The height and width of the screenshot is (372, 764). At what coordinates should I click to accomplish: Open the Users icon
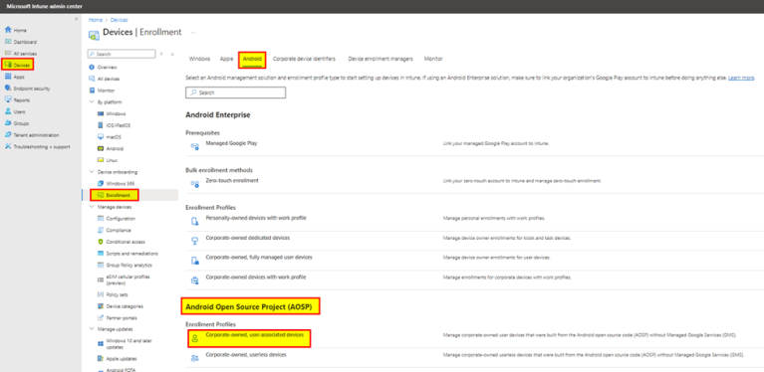click(8, 111)
